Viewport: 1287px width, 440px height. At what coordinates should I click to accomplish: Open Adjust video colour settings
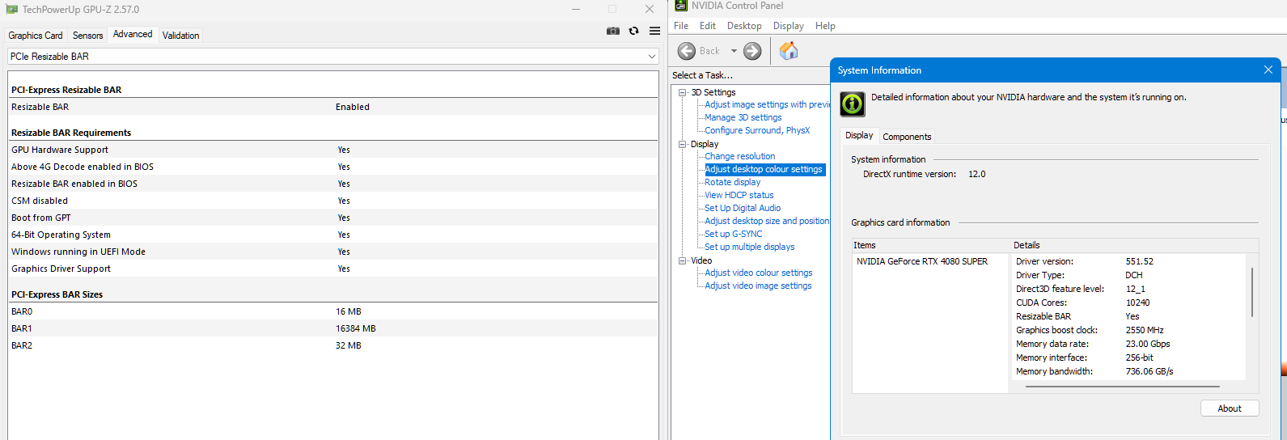point(758,273)
